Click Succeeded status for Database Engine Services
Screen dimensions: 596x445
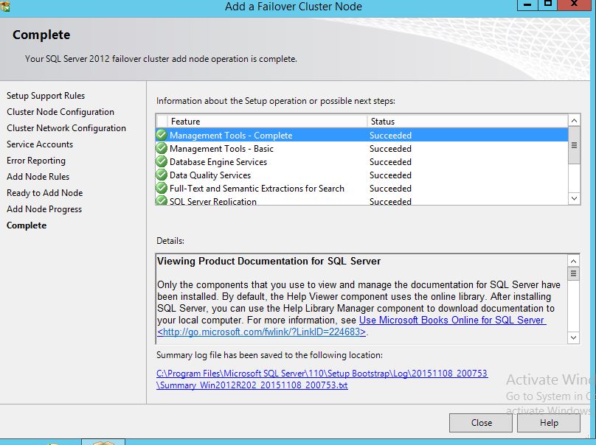(390, 162)
